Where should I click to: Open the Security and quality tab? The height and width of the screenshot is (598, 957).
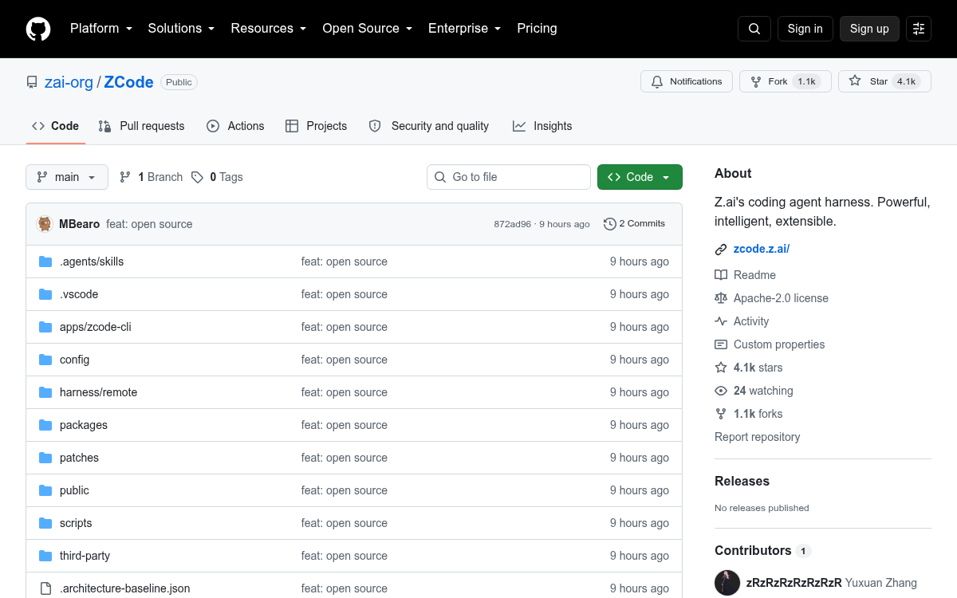[x=429, y=126]
